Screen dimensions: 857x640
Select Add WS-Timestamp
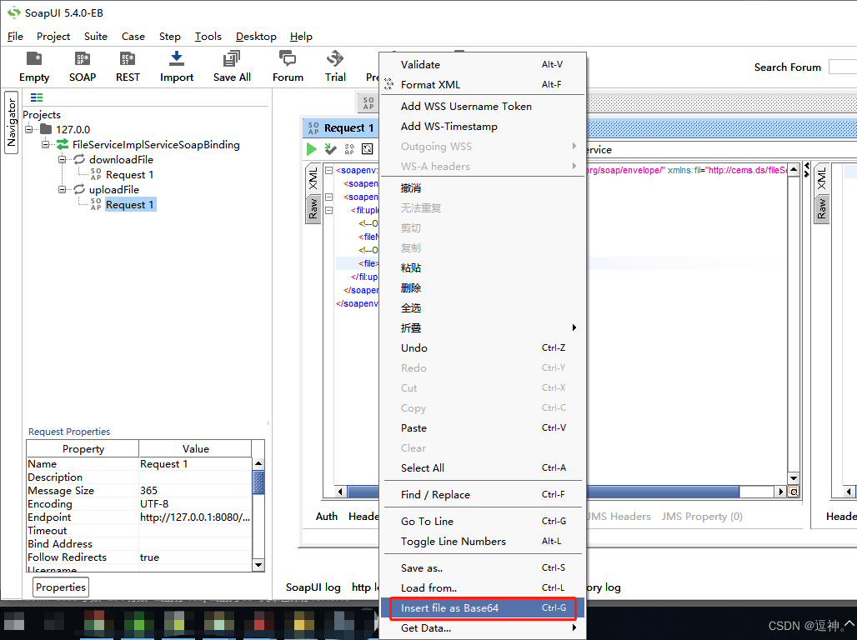point(483,127)
